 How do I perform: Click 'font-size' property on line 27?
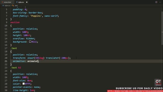click(x=19, y=80)
